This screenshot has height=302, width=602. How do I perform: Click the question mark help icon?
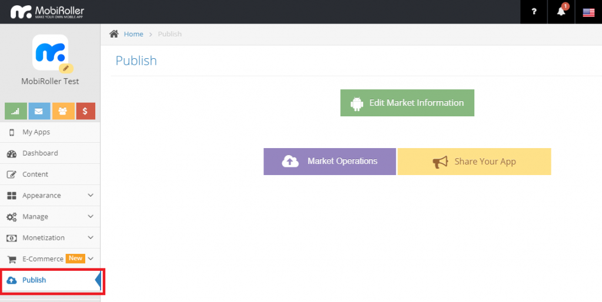point(534,12)
